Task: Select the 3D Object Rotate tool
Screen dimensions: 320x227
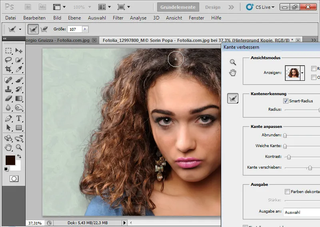Action: tap(8, 138)
